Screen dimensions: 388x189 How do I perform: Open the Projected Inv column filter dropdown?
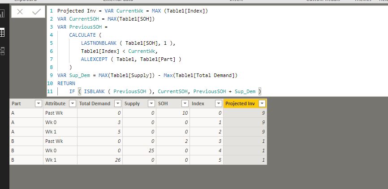tap(262, 103)
